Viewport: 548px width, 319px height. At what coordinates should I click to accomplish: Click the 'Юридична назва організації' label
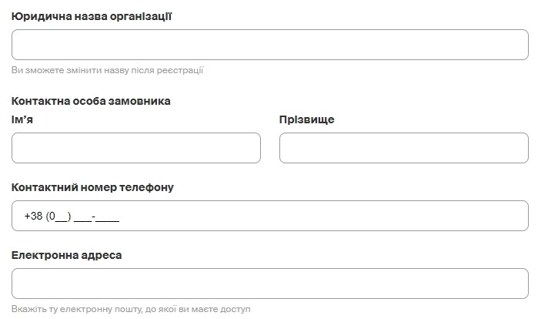pyautogui.click(x=91, y=15)
